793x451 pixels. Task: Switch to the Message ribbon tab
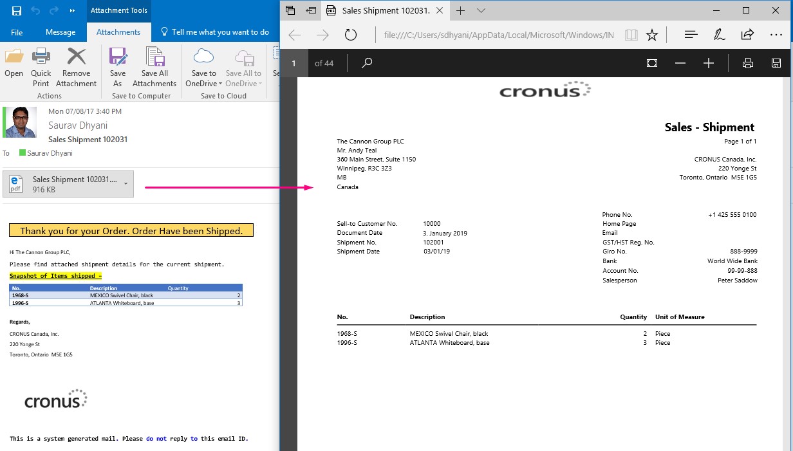click(61, 32)
